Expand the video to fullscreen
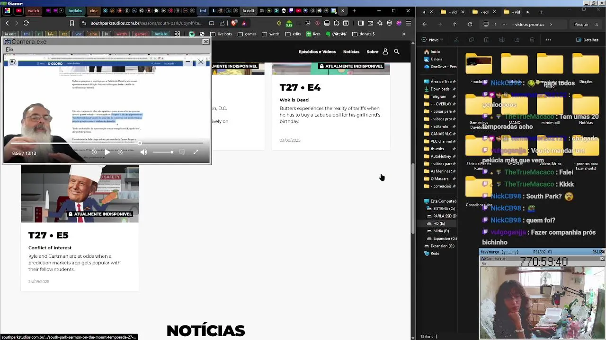 click(x=196, y=152)
